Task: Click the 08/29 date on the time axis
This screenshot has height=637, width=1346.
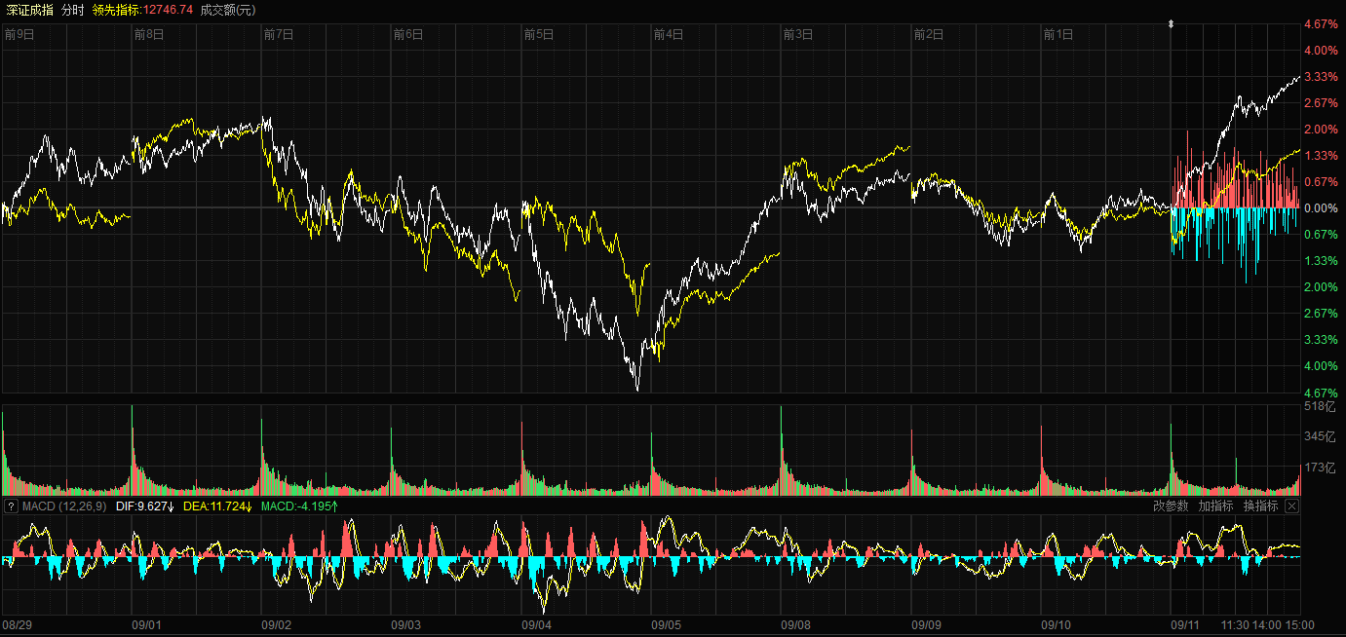Action: click(x=18, y=625)
